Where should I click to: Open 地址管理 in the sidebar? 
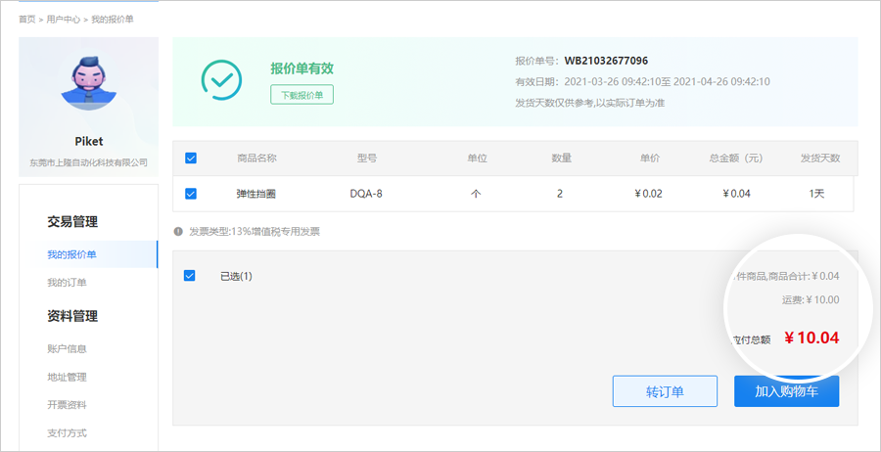pos(68,377)
